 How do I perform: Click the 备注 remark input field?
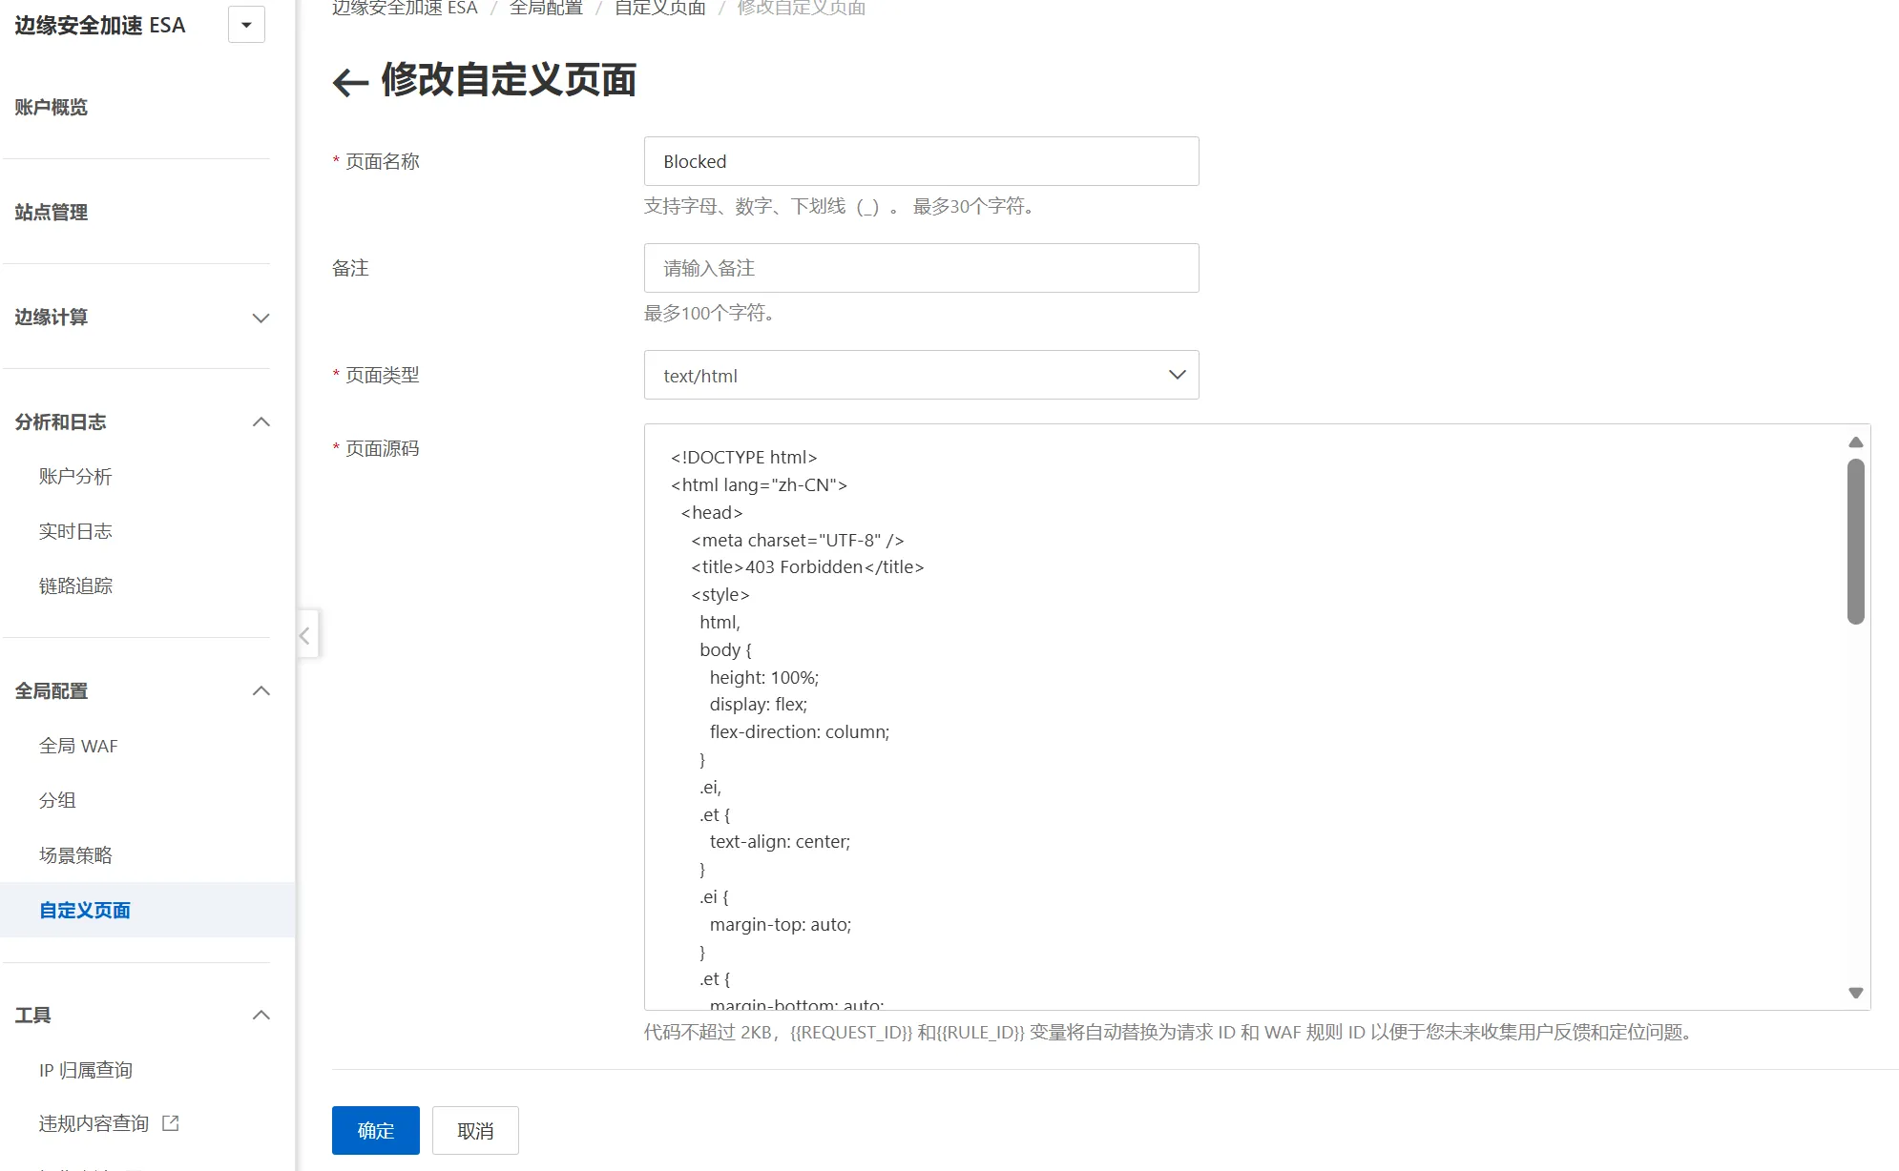pos(921,268)
